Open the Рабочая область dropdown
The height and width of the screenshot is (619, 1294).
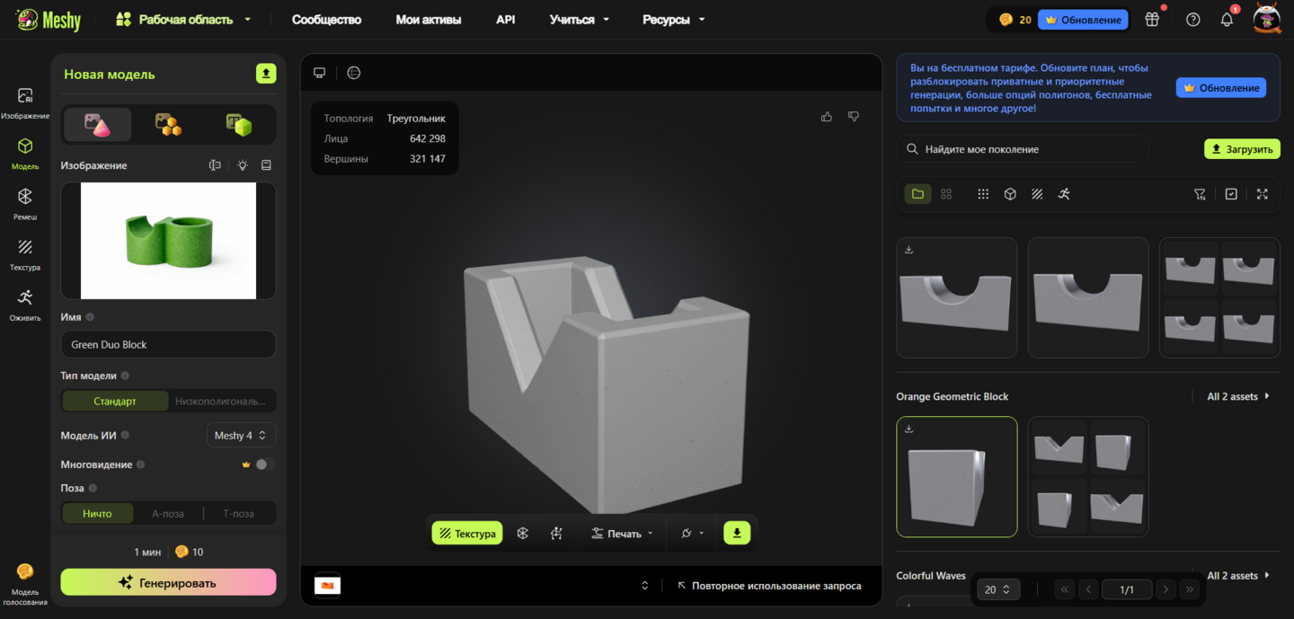pos(184,20)
